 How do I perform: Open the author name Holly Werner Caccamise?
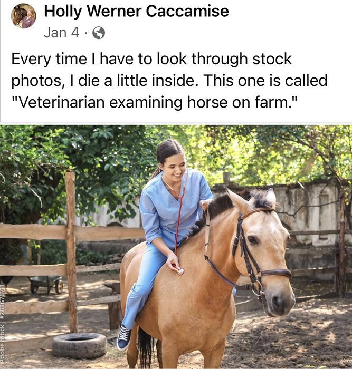point(136,11)
